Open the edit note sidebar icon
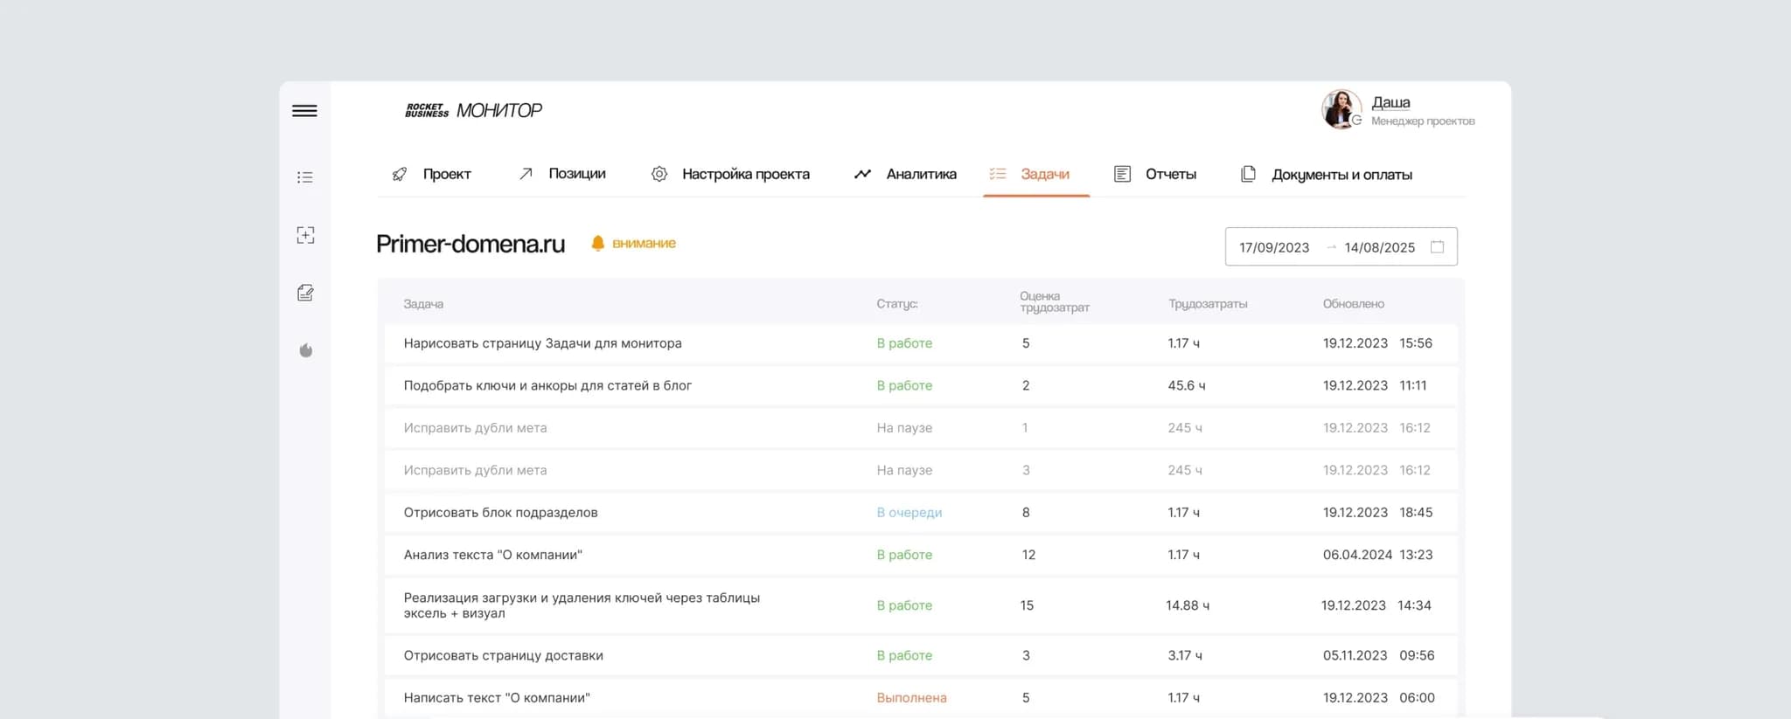 pos(305,293)
